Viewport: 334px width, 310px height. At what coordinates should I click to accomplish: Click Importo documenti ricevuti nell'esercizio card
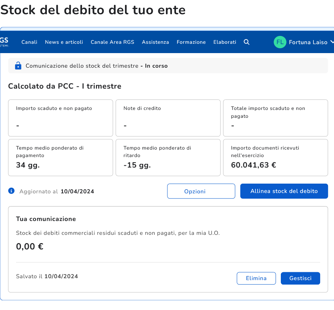point(275,157)
